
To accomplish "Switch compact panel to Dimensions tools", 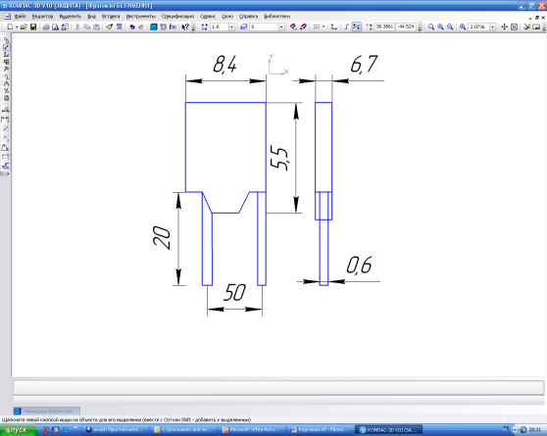I will pyautogui.click(x=6, y=47).
